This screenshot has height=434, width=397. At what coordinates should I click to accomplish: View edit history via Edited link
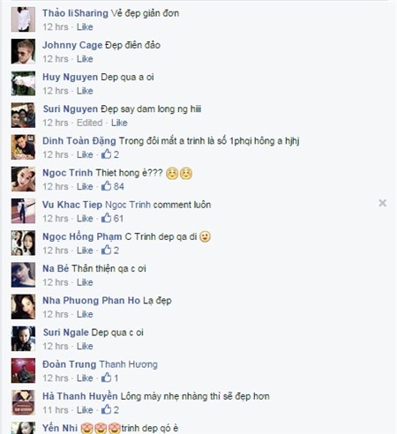(x=89, y=123)
